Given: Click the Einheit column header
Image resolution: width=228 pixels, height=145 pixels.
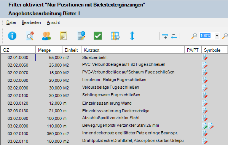Looking at the screenshot, I should tap(72, 50).
